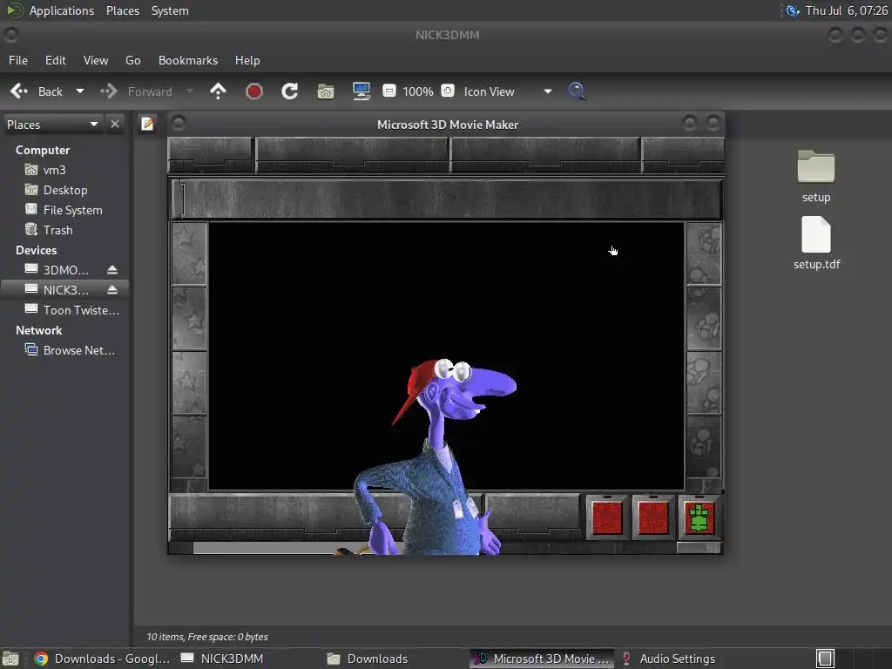Open the File menu
Screen dimensions: 892x669
tap(18, 60)
